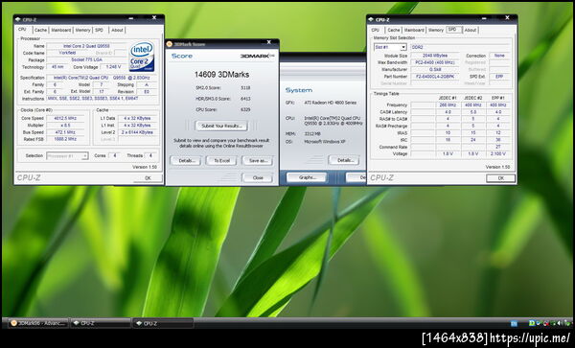This screenshot has height=348, width=575.
Task: Click the Save as button
Action: click(258, 161)
